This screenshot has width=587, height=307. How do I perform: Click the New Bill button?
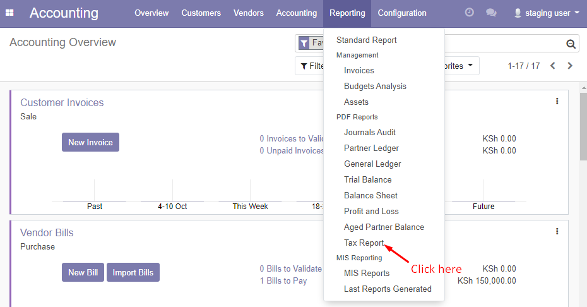[83, 272]
